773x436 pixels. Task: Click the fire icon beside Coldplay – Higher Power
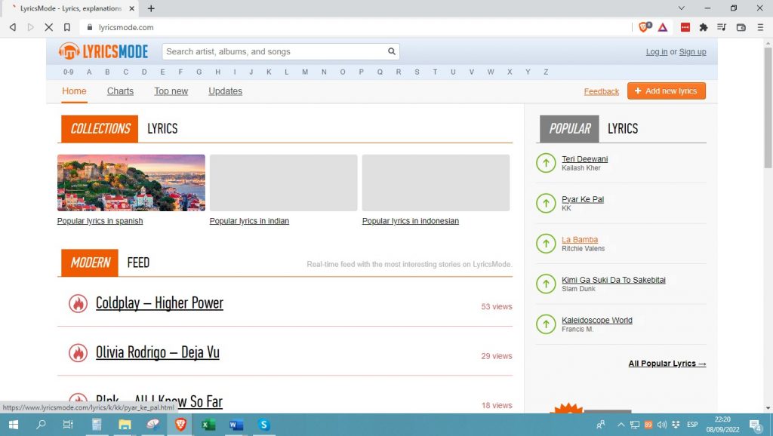pyautogui.click(x=78, y=303)
